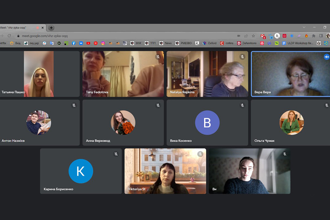
Task: Open the ULDP Workshop Re... bookmark
Action: (298, 43)
